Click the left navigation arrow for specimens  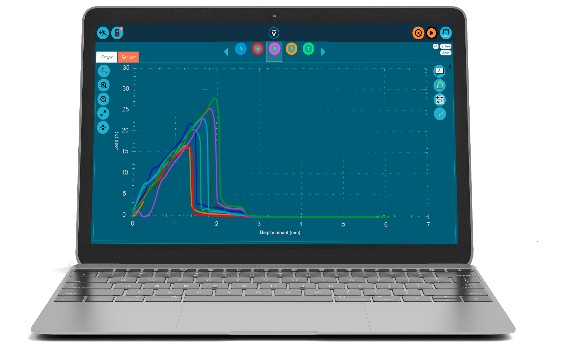pos(227,50)
